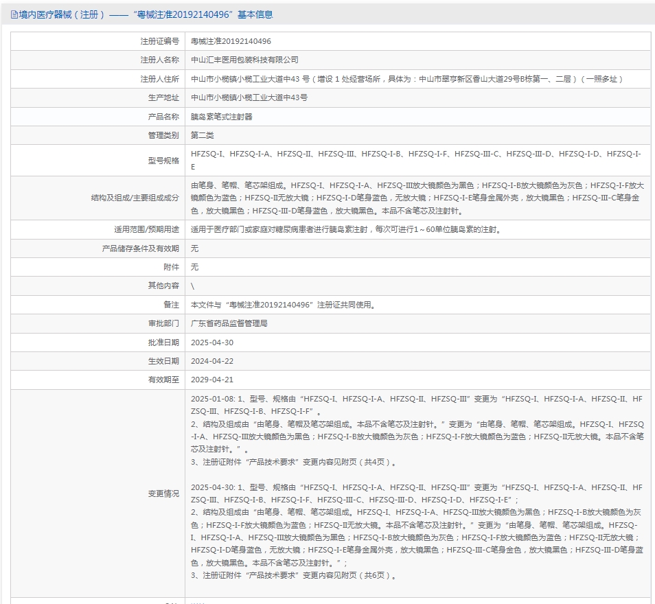655x604 pixels.
Task: Click the change entry dated 2025-01-08
Action: point(417,430)
